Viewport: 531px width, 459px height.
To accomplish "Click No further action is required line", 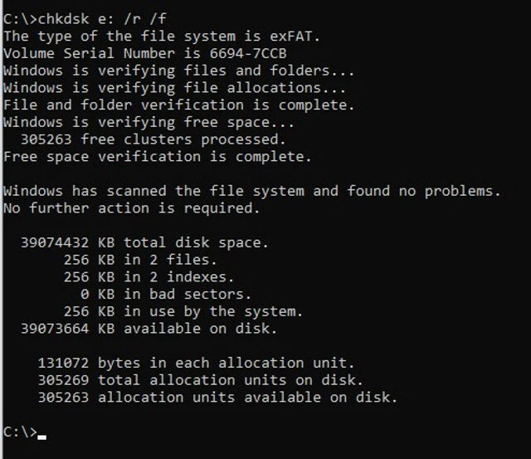I will coord(131,208).
